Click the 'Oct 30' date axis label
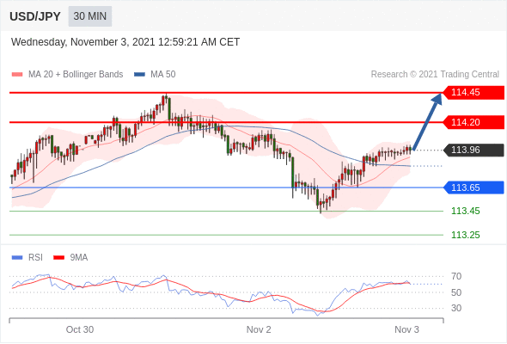 (80, 329)
